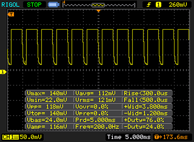
Task: Click the orange trigger position triangle at top
Action: tap(99, 11)
